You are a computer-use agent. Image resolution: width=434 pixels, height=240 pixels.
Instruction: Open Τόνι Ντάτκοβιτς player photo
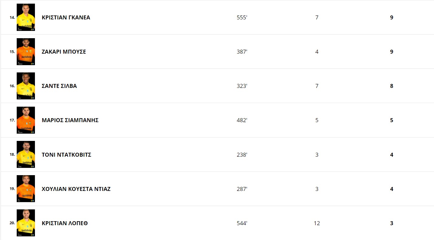pyautogui.click(x=26, y=155)
